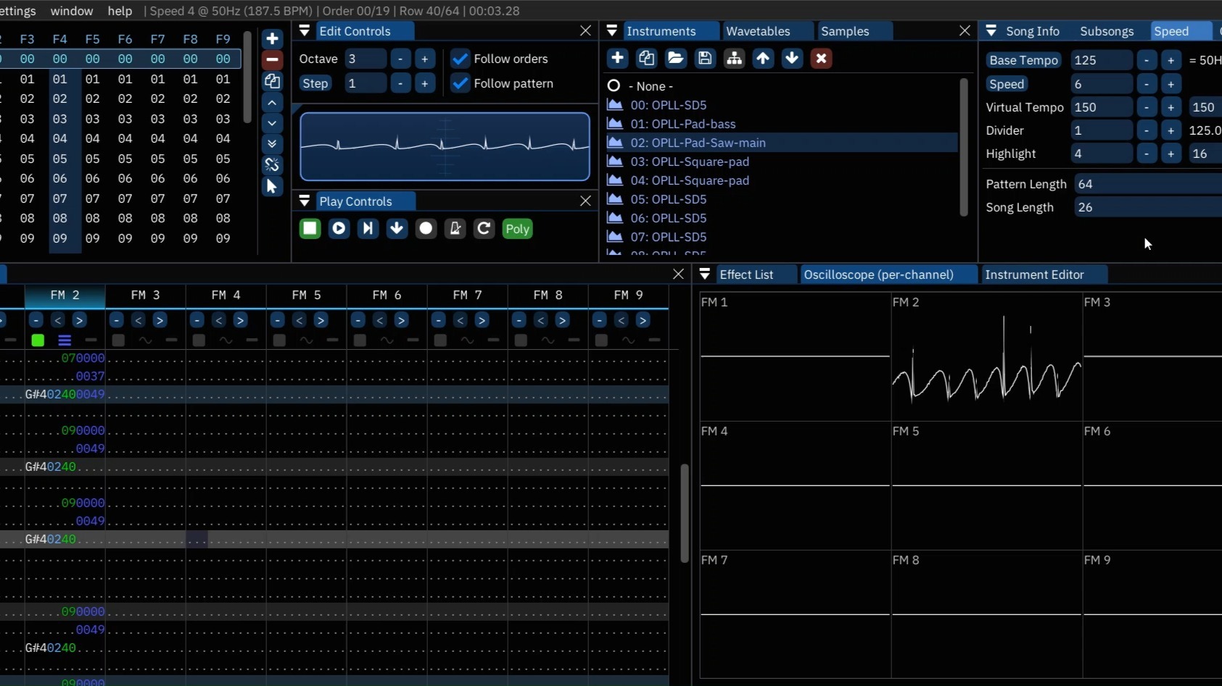Screen dimensions: 1222x686
Task: Click the Base Tempo mode button
Action: pyautogui.click(x=1024, y=60)
